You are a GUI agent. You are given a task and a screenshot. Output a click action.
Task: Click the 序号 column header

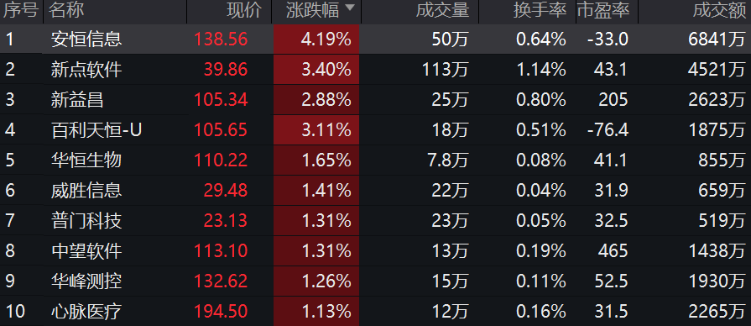(21, 11)
